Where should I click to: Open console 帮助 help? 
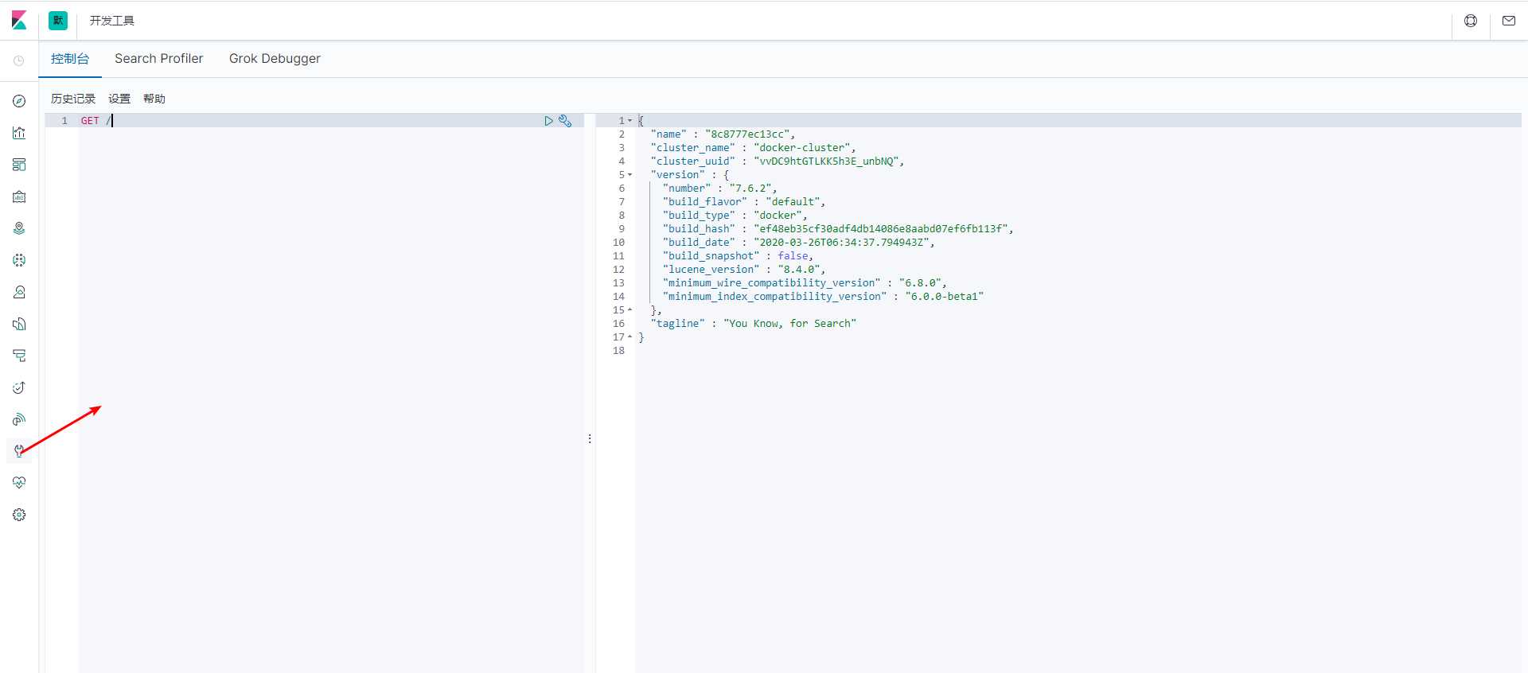coord(154,99)
